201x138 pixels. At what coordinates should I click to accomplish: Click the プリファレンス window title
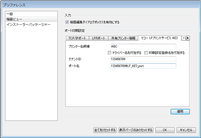[14, 5]
